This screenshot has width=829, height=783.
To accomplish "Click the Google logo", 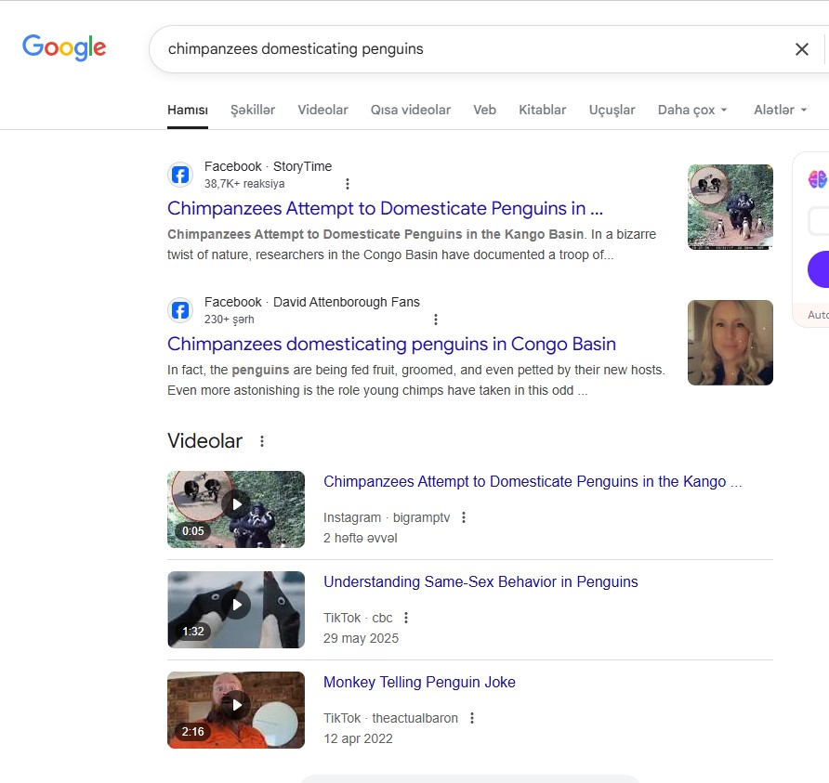I will [x=64, y=47].
